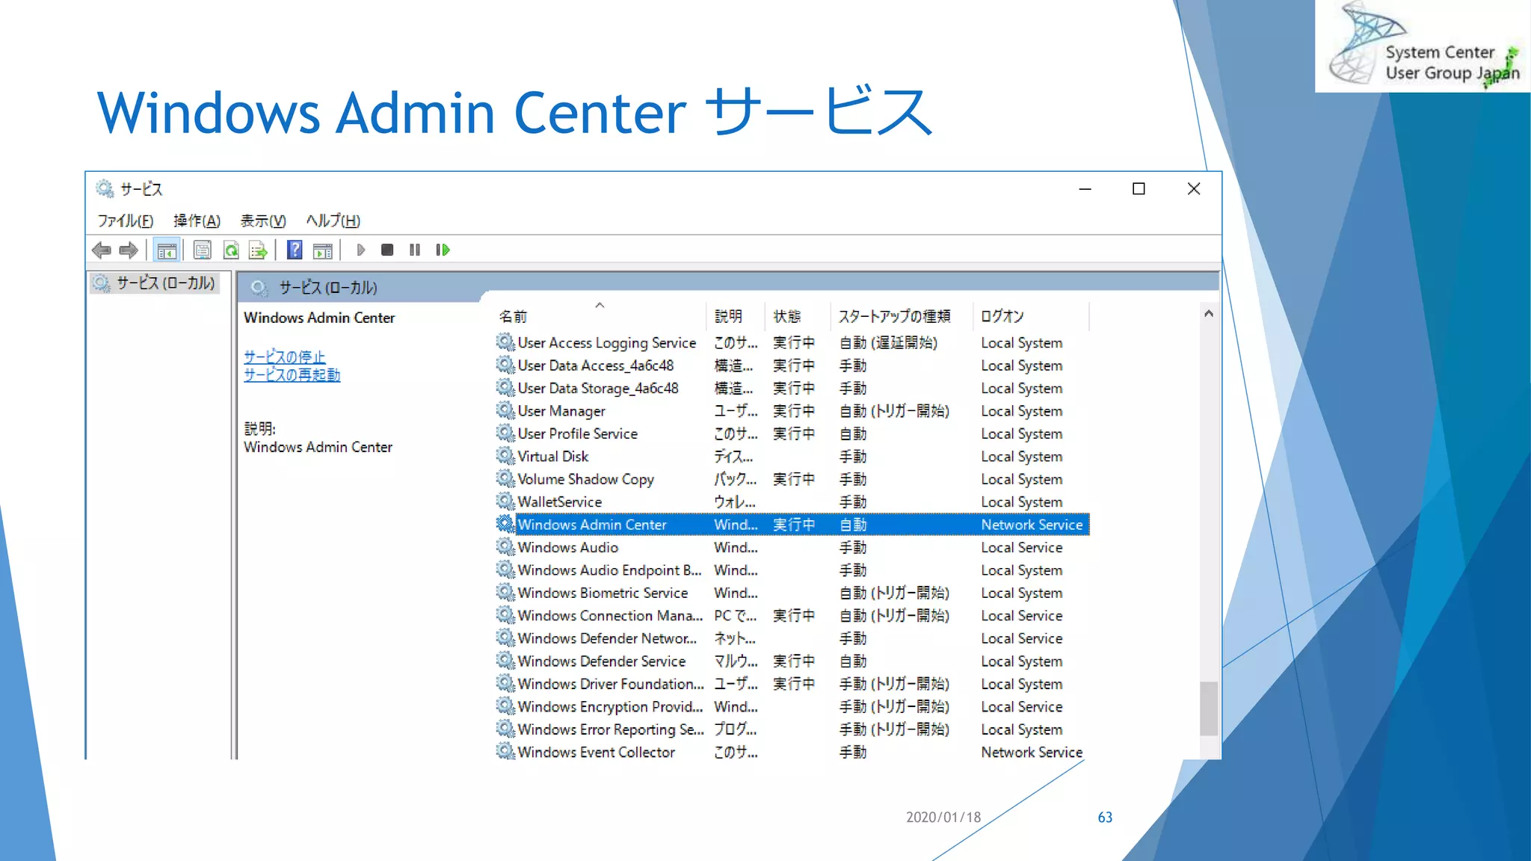This screenshot has height=861, width=1531.
Task: Click the Forward arrow toolbar icon
Action: pos(129,250)
